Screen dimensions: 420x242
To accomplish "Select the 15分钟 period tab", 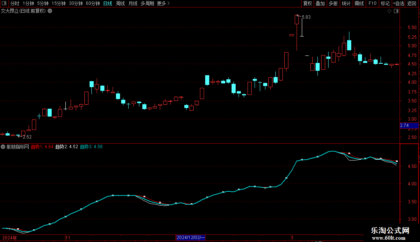I will tap(59, 3).
